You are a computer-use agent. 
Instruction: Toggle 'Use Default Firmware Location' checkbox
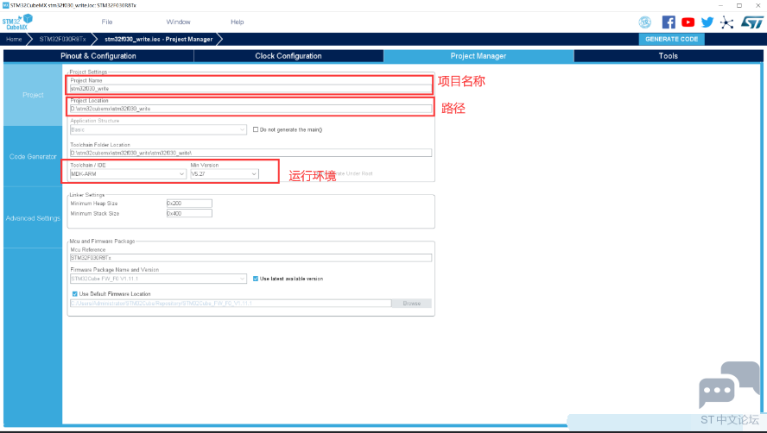75,293
